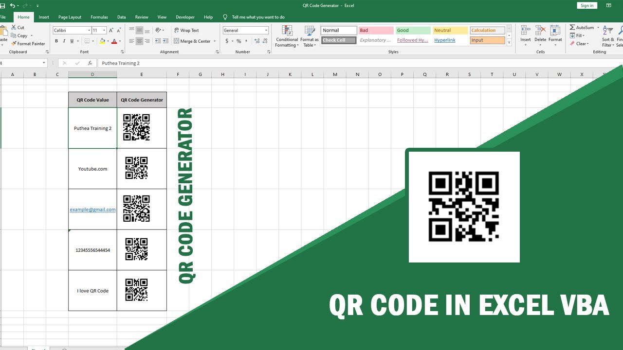Apply the Check Cell style

tap(339, 40)
